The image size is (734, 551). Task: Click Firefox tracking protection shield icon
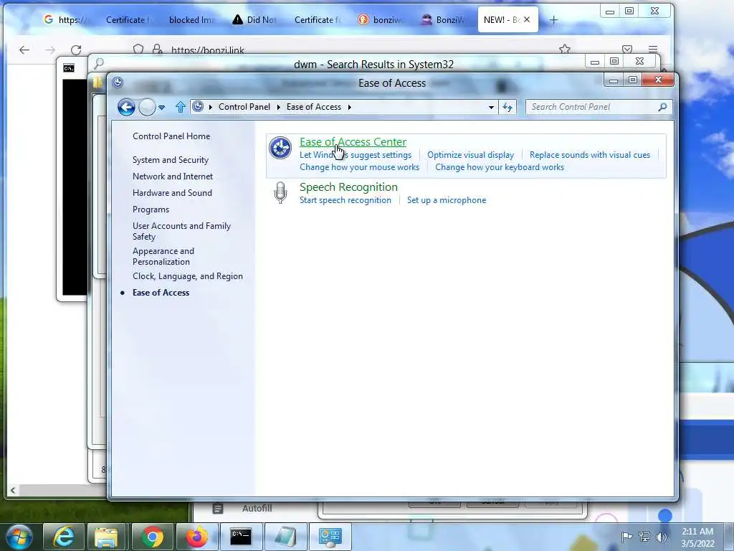[138, 50]
